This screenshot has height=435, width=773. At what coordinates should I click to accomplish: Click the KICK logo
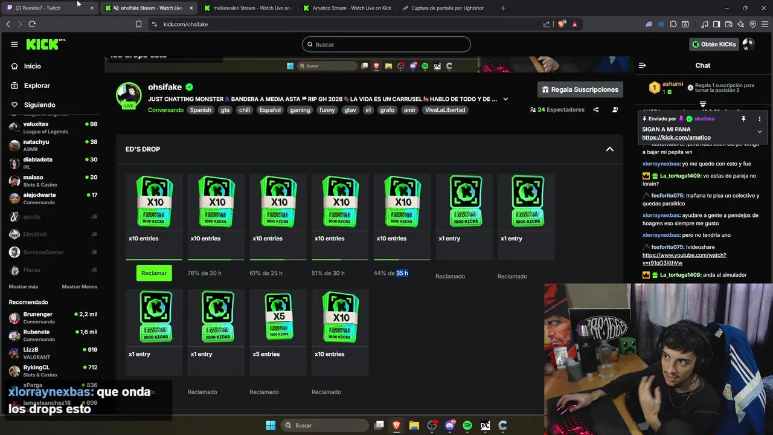46,44
